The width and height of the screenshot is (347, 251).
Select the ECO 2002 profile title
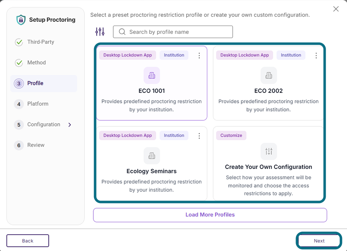click(x=269, y=91)
